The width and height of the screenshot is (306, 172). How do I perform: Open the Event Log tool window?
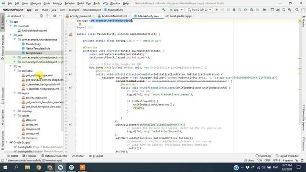tap(263, 156)
